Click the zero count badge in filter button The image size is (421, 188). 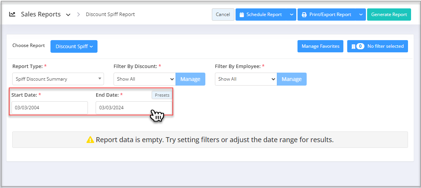point(360,46)
